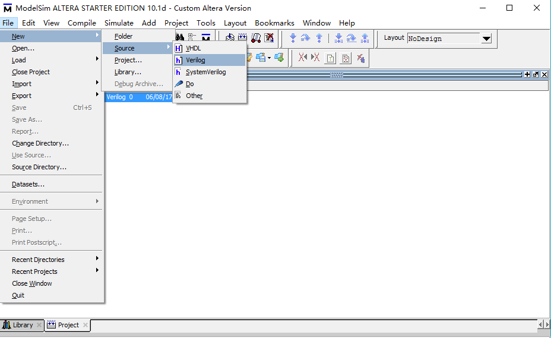The height and width of the screenshot is (338, 551).
Task: Open the Edit menu
Action: point(28,23)
